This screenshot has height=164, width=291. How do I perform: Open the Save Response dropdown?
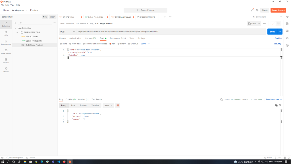(x=274, y=99)
